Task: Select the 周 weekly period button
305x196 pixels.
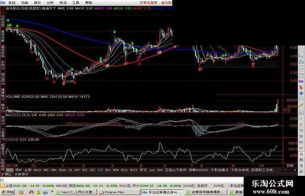Action: (x=301, y=160)
